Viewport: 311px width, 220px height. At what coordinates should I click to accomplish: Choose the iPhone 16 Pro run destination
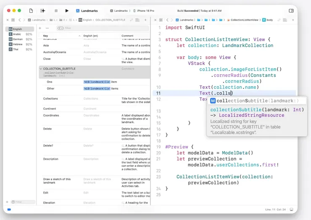click(x=144, y=10)
